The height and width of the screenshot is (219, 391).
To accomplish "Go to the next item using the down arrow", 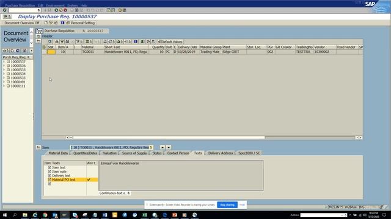I will 169,147.
